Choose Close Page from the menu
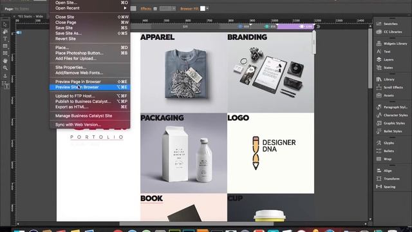This screenshot has width=412, height=232. [90, 23]
